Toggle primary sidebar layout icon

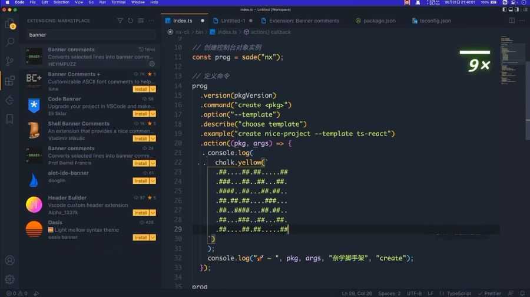505,10
